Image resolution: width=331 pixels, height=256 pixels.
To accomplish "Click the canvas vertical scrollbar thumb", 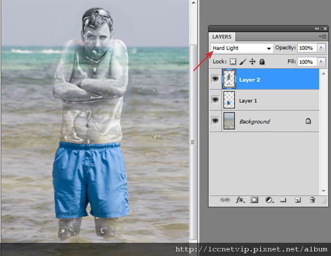I will point(193,142).
